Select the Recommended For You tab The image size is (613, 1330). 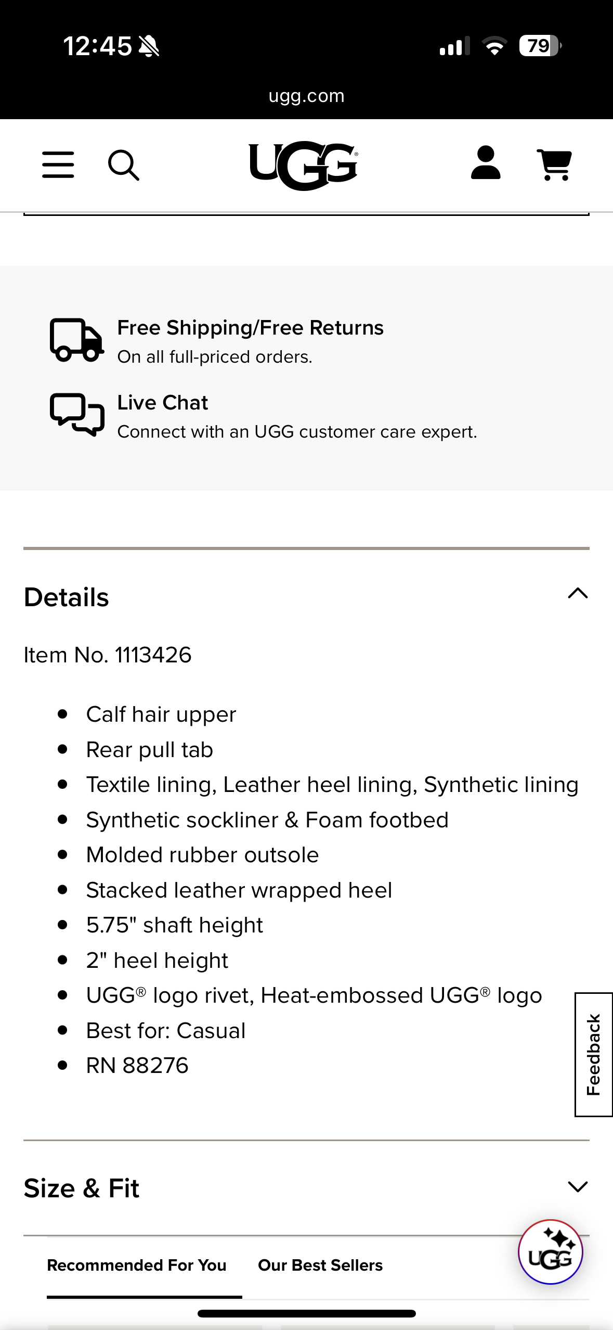tap(136, 1265)
